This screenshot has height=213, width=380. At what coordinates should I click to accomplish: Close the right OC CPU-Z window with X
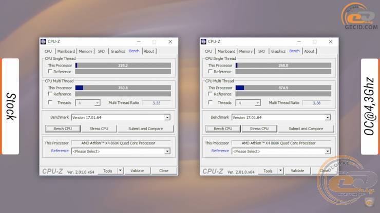(331, 41)
